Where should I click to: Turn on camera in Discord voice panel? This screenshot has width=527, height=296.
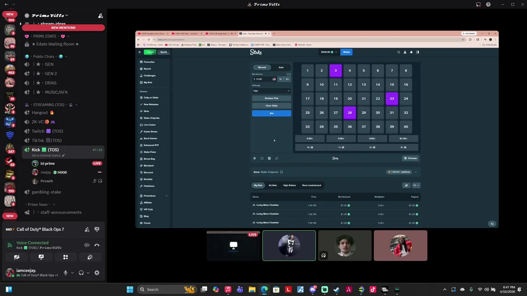(16, 257)
